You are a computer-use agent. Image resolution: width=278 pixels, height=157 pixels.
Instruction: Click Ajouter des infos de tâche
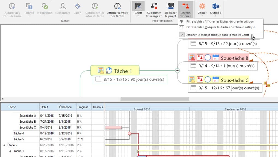12,7
